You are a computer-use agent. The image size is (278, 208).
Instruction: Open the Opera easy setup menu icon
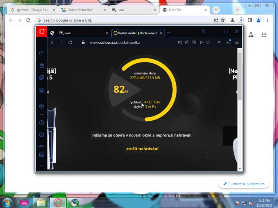[x=237, y=43]
